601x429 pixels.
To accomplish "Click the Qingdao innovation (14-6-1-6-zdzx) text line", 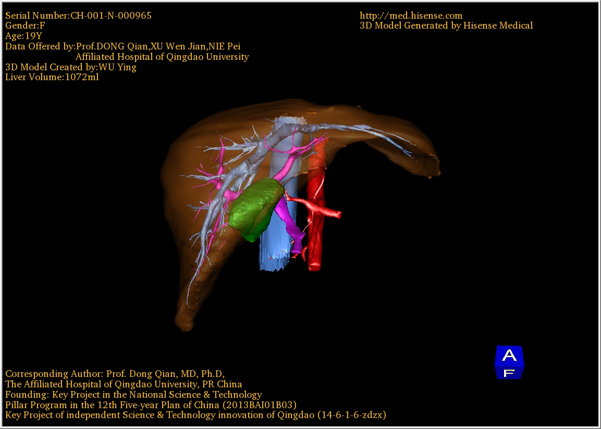I will pyautogui.click(x=195, y=415).
